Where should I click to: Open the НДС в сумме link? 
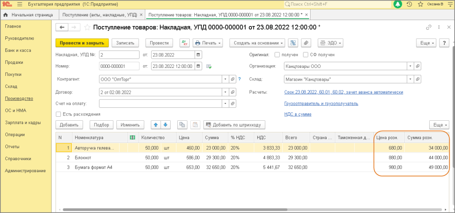[298, 114]
